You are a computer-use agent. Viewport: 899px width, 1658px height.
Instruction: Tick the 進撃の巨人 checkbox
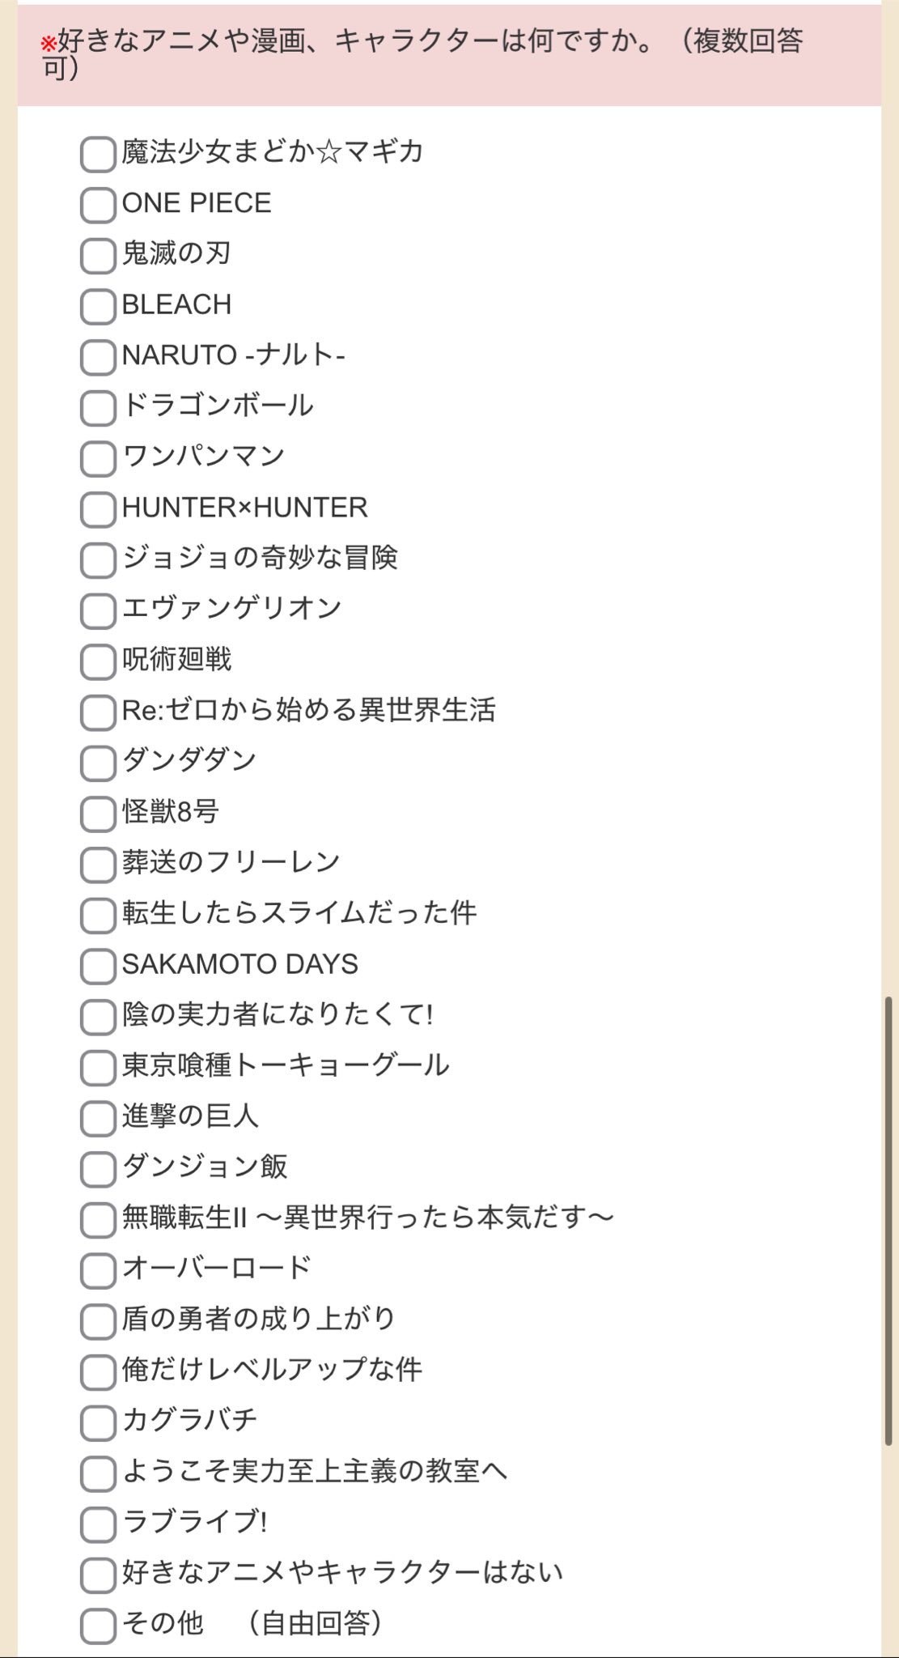click(98, 1118)
